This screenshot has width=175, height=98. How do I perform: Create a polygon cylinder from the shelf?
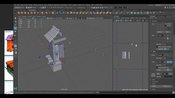(x=25, y=13)
